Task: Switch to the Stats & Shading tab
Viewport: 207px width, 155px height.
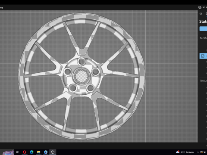Action: tap(206, 14)
